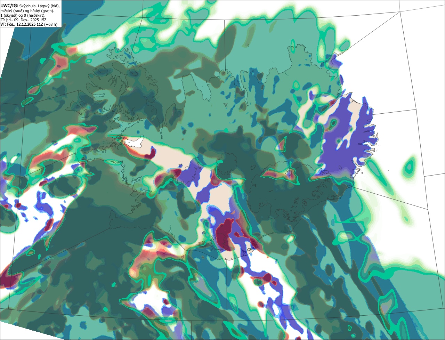This screenshot has height=340, width=445.
Task: Click the 'miðský (rauð)' legend text
Action: coord(13,11)
